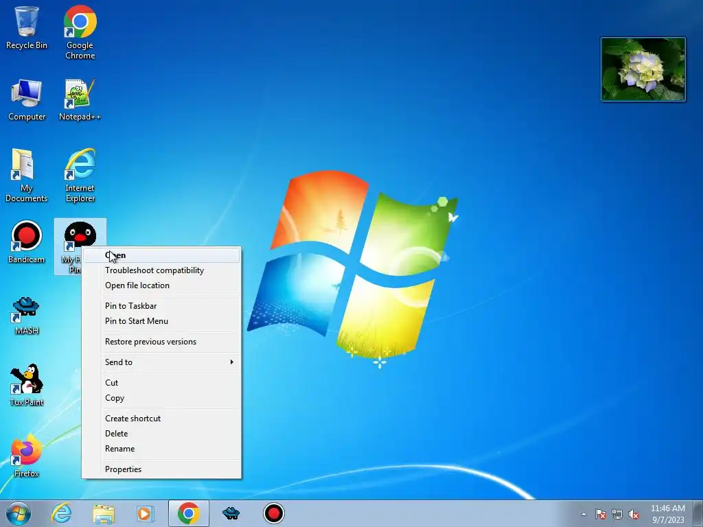Viewport: 703px width, 527px height.
Task: Launch Google Chrome from the desktop
Action: coord(80,32)
